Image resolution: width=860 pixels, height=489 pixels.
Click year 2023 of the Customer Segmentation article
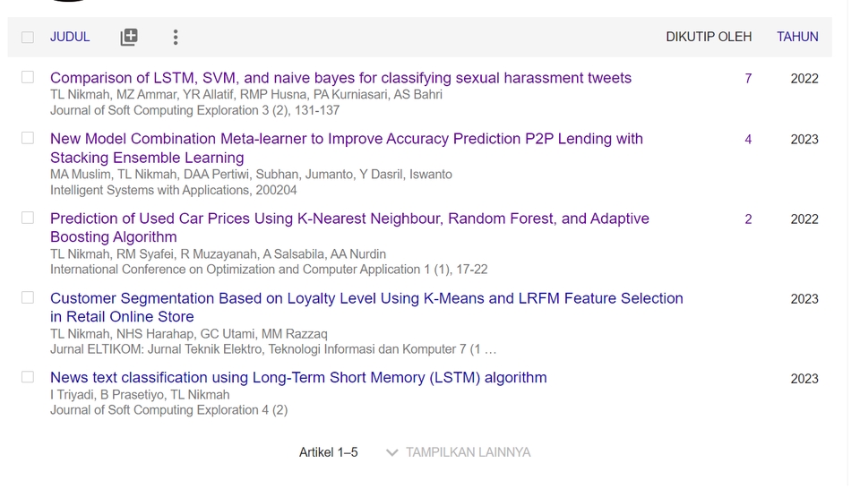804,299
